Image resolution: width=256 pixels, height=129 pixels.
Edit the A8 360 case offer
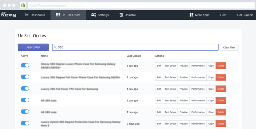tap(159, 112)
